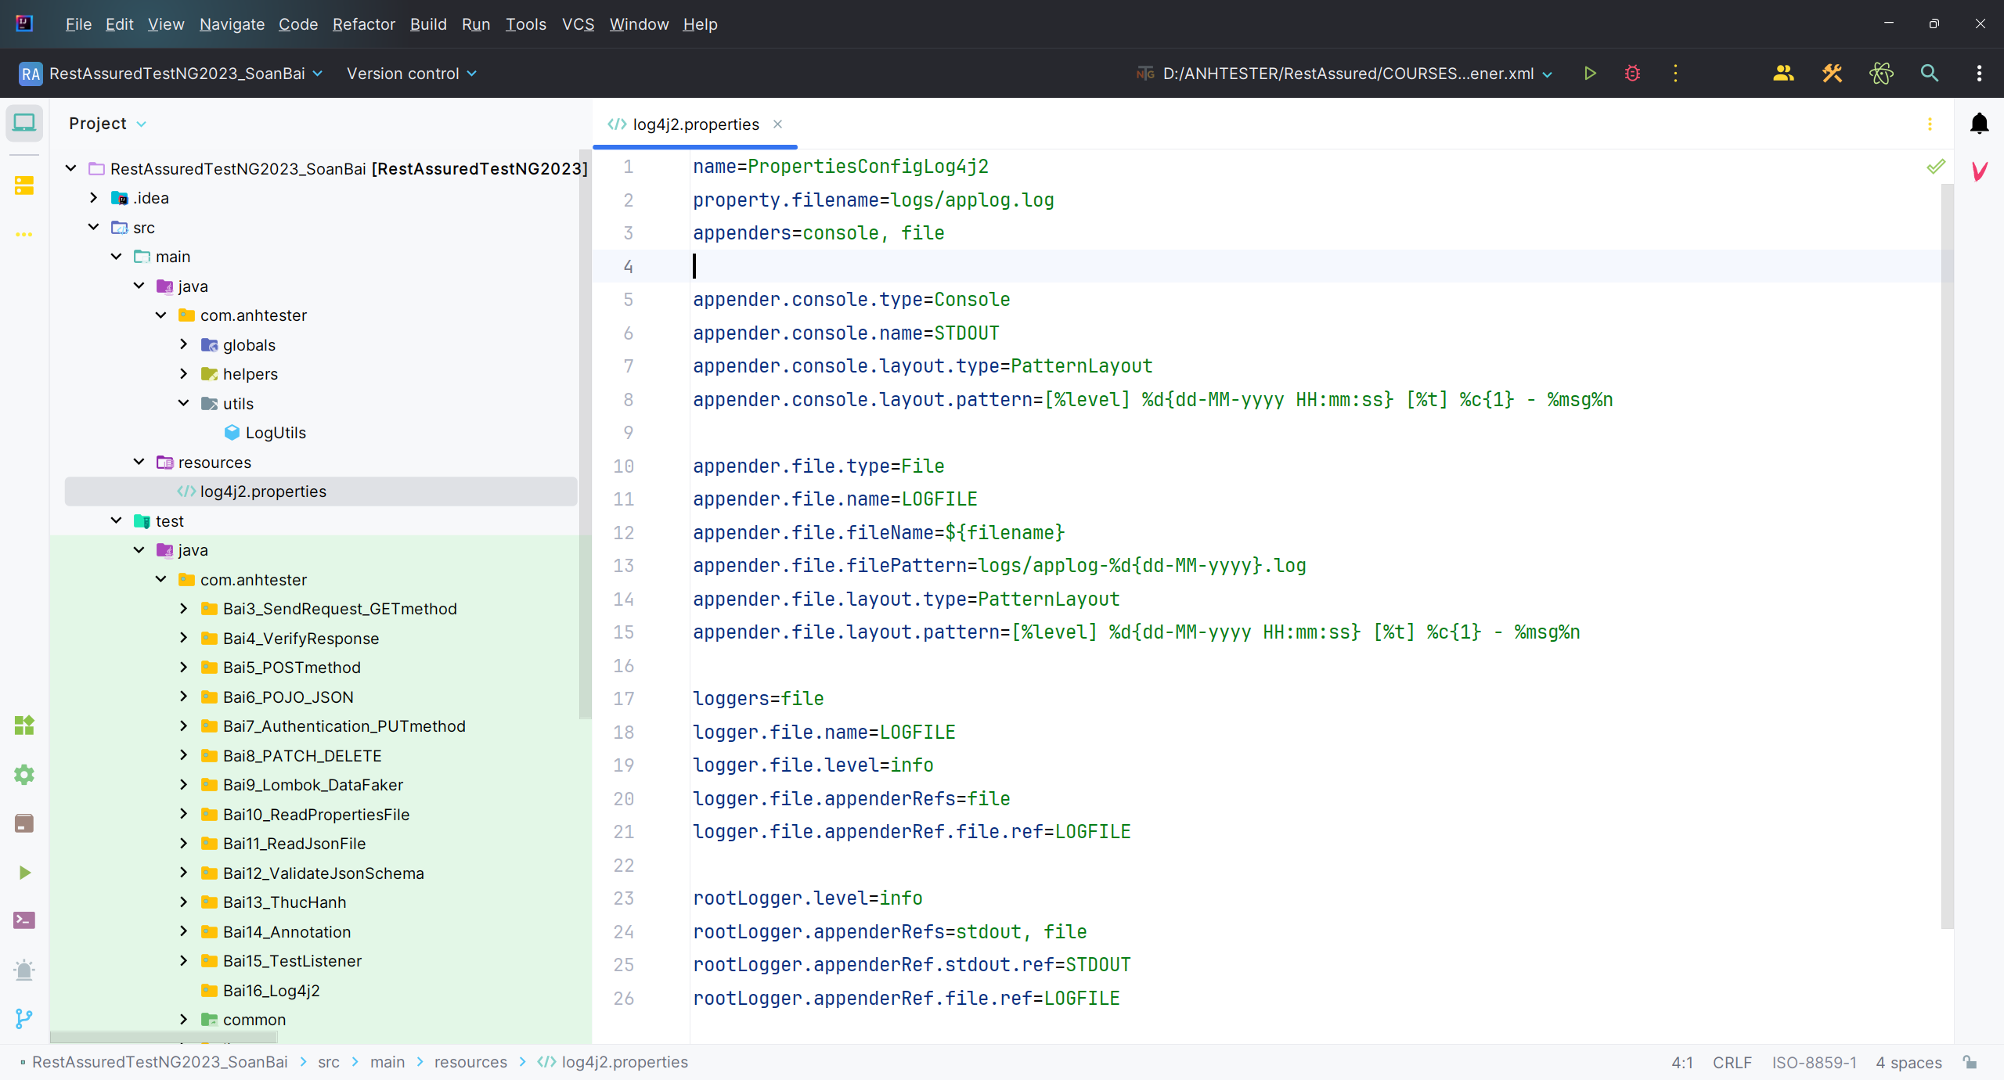
Task: Debug the current configuration
Action: click(x=1632, y=74)
